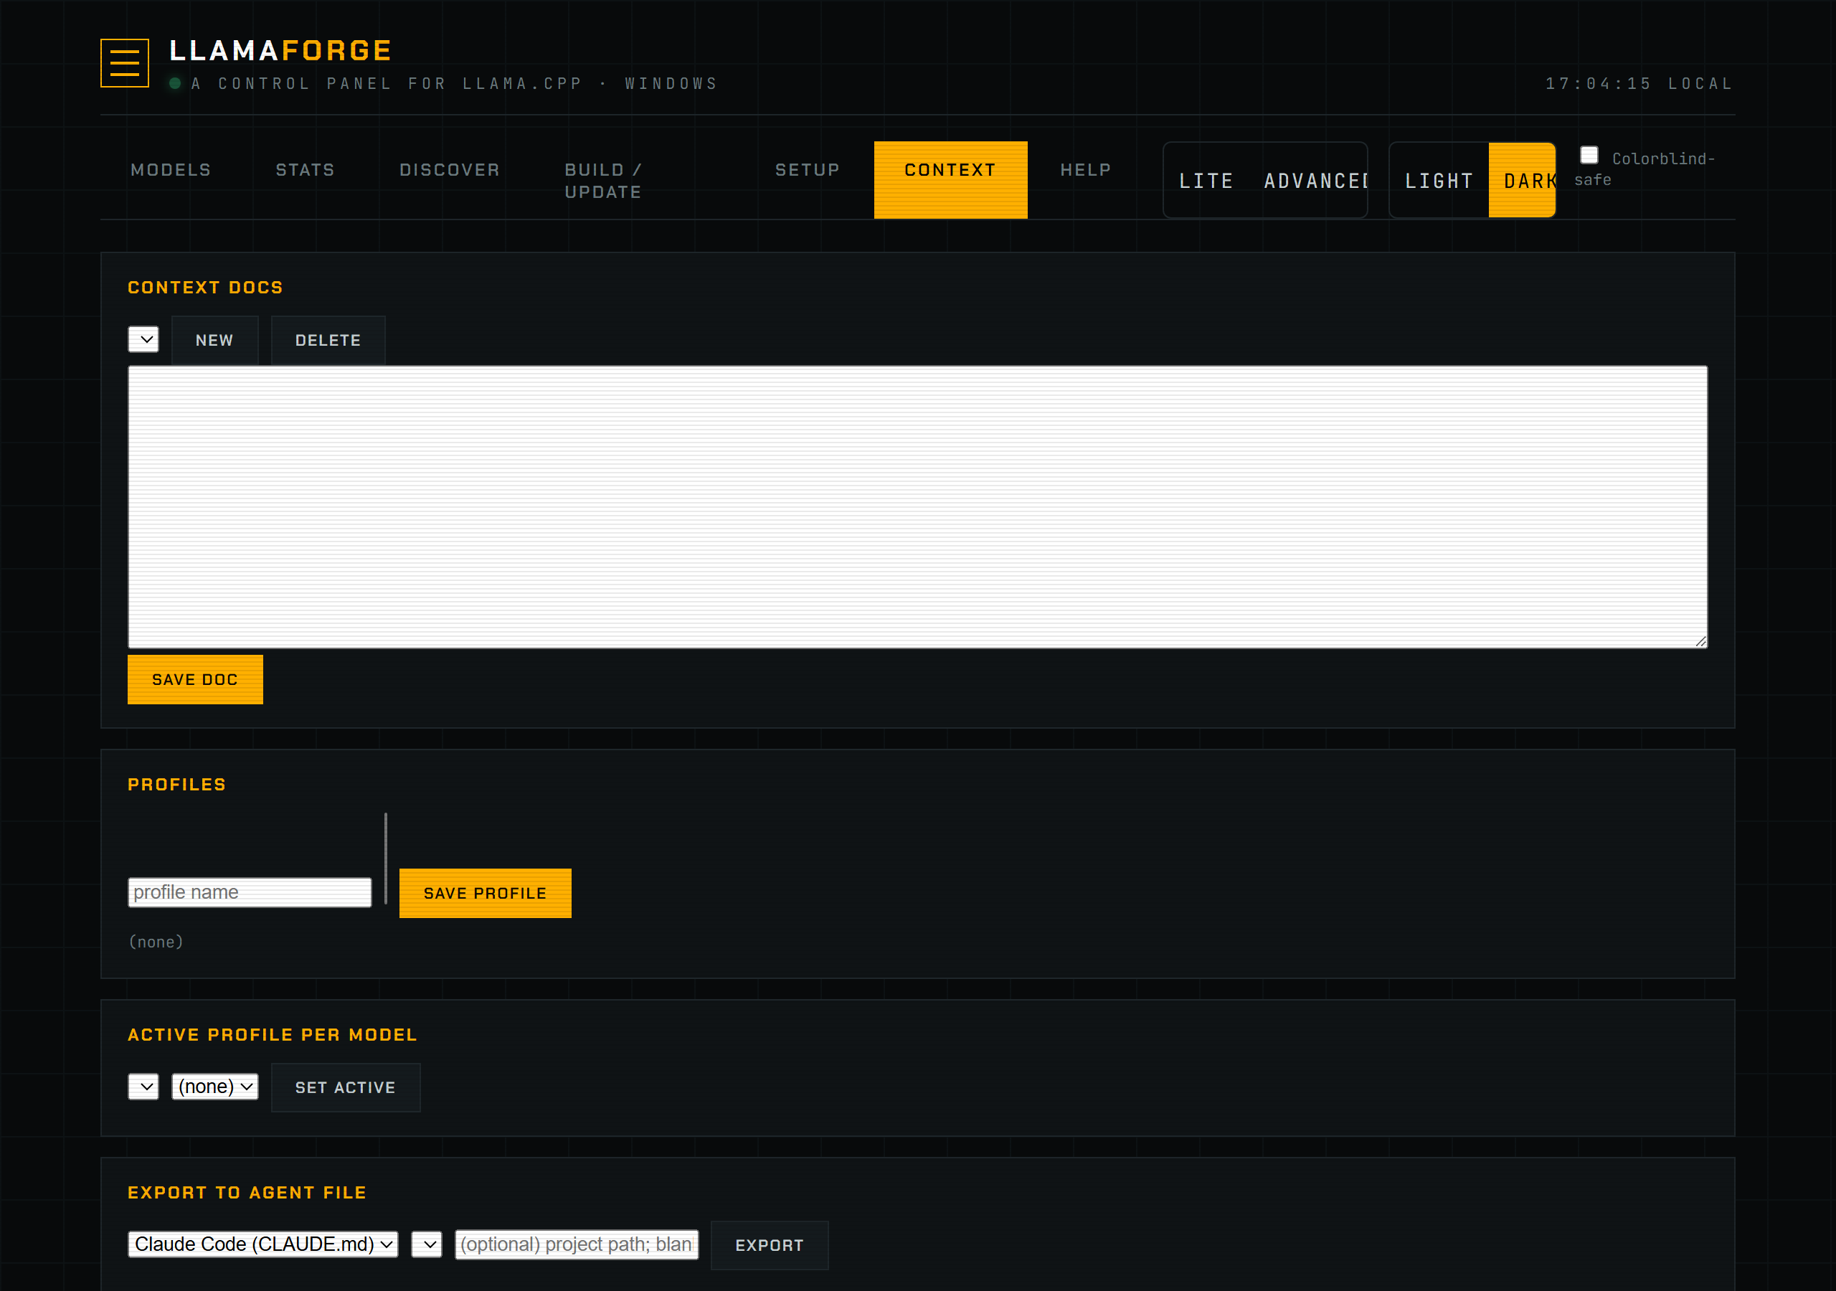Open the profile dropdown beside export target
1836x1291 pixels.
click(427, 1244)
